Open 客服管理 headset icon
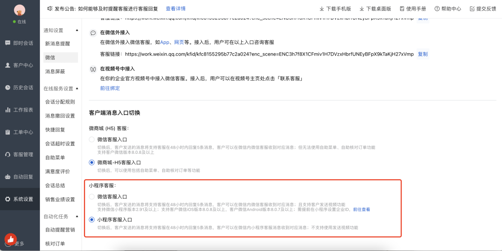The image size is (502, 251). coord(8,154)
